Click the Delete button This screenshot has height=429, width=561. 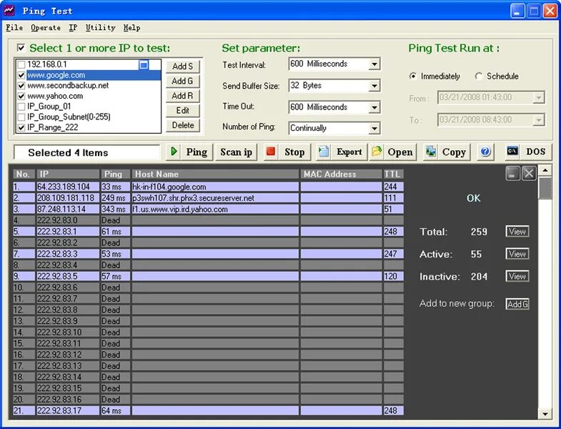182,125
